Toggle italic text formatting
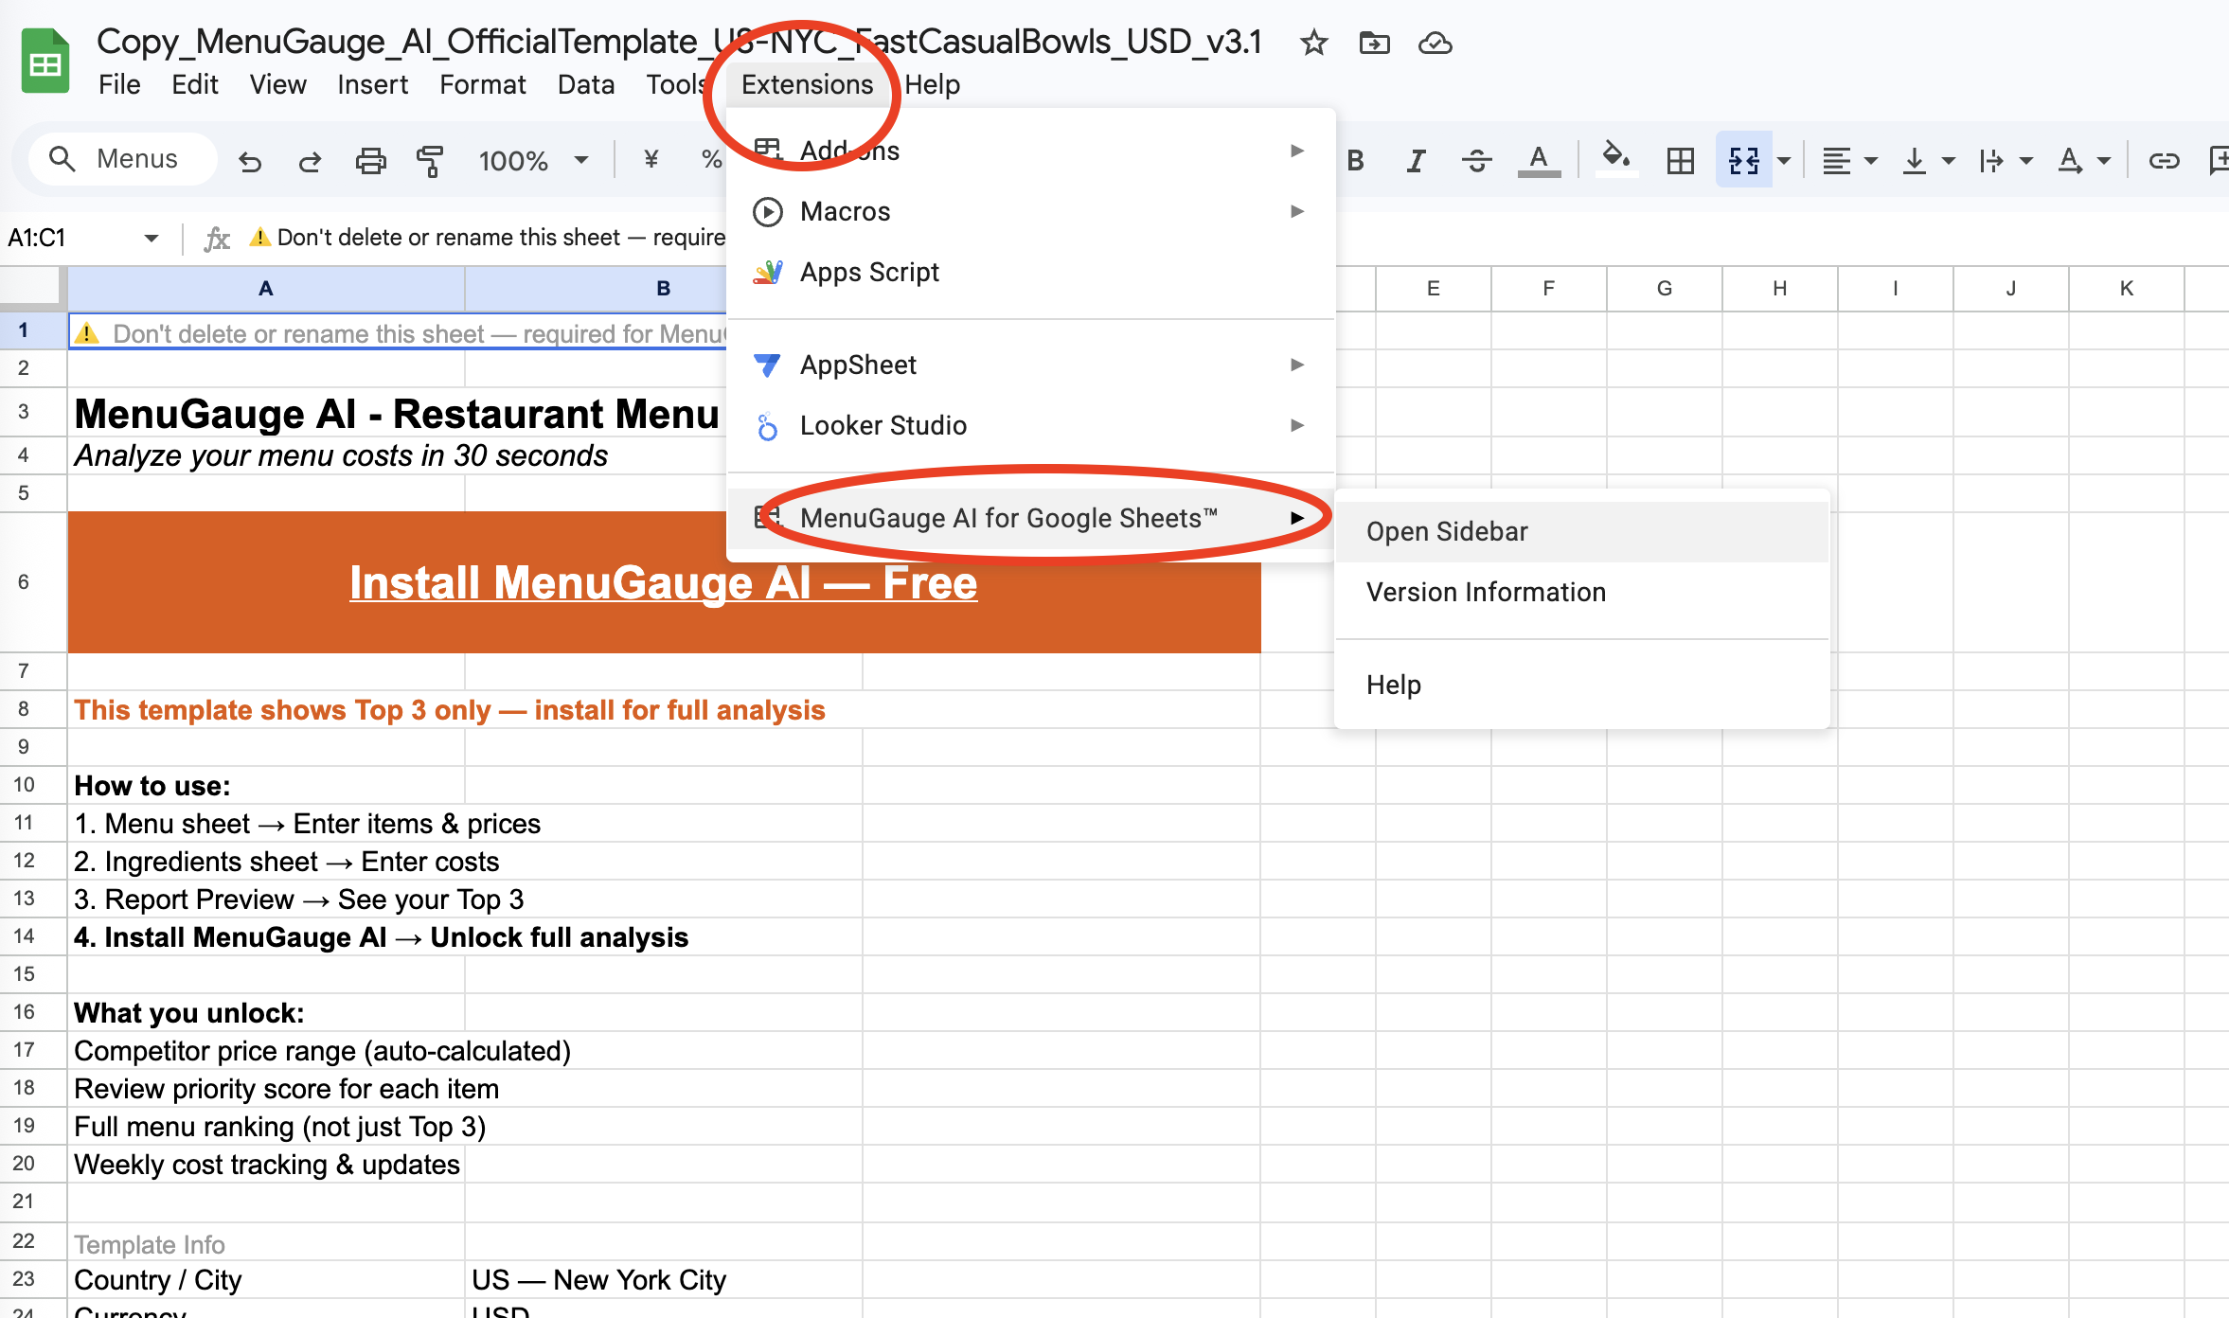This screenshot has height=1318, width=2229. point(1416,161)
